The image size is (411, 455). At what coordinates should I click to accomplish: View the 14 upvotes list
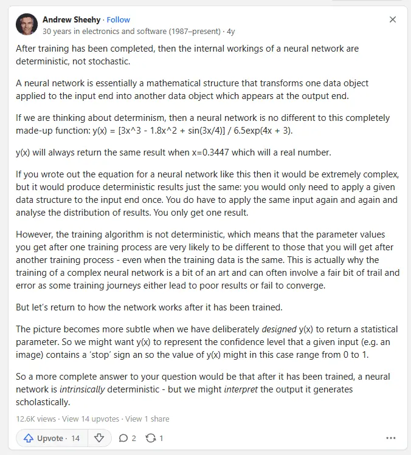pos(90,419)
